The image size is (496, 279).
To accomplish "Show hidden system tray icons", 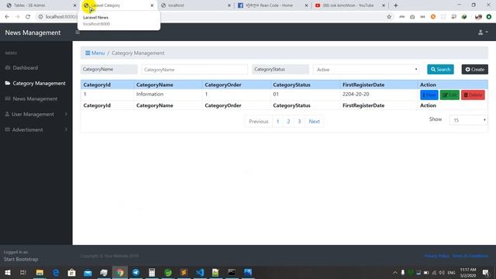I will tap(394, 272).
